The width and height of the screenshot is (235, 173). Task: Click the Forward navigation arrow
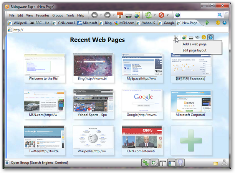click(107, 15)
